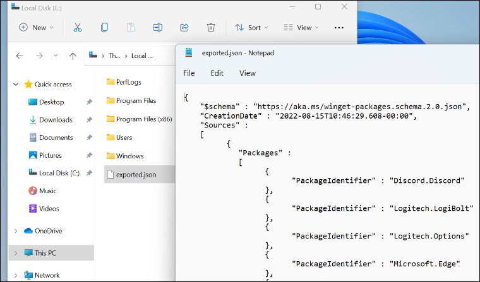This screenshot has height=282, width=480.
Task: Click the pin icon next to Local Disk (C:)
Action: 89,173
